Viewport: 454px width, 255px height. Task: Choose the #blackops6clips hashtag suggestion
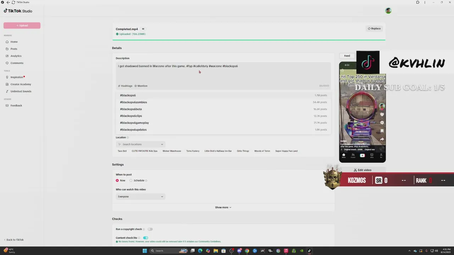[223, 116]
